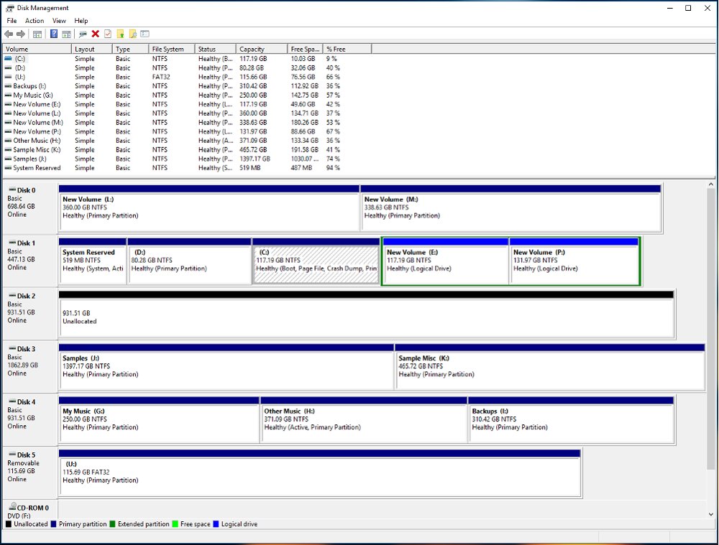719x545 pixels.
Task: Click the vertical scrollbar thumb in disk pane
Action: point(711,329)
